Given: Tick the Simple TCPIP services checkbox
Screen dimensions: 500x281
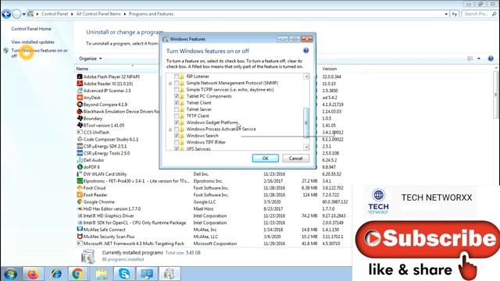Looking at the screenshot, I should (x=177, y=90).
